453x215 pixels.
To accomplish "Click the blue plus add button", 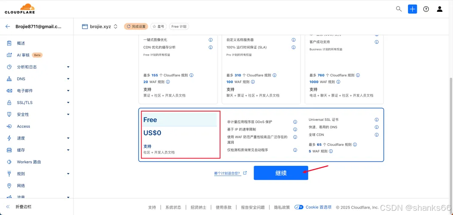I will (x=412, y=9).
